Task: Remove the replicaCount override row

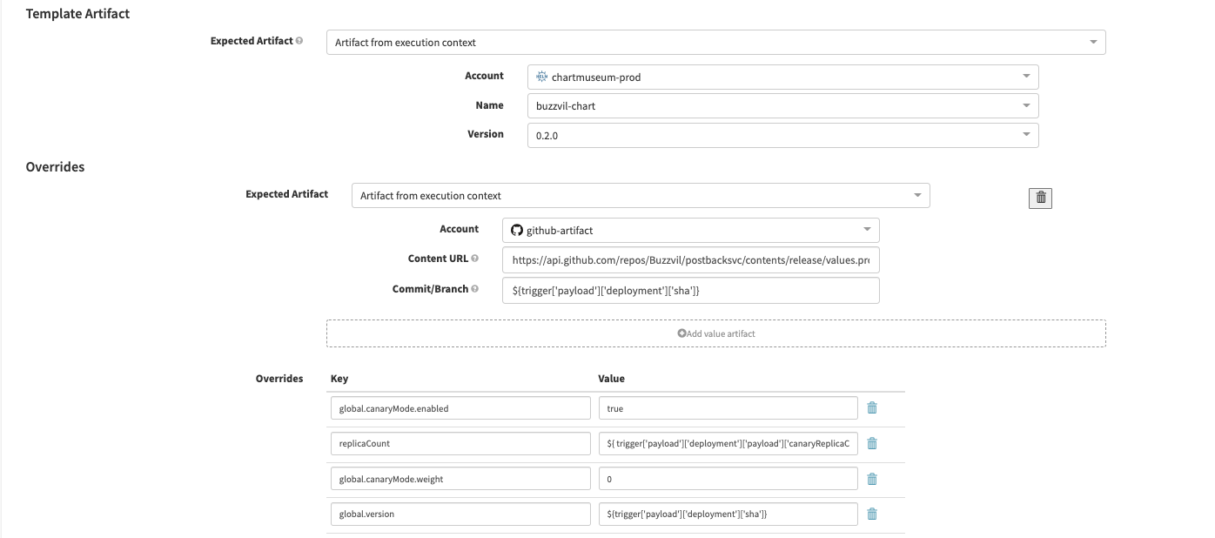Action: 872,443
